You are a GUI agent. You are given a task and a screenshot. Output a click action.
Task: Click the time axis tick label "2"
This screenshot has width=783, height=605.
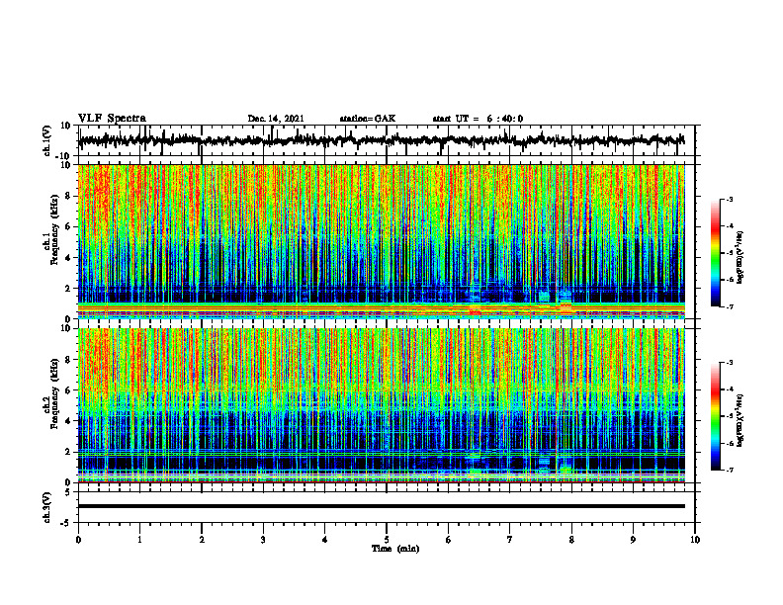tap(202, 540)
